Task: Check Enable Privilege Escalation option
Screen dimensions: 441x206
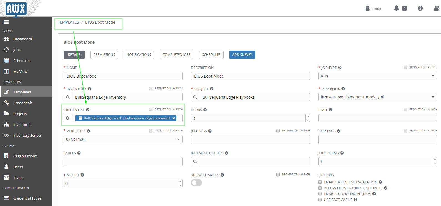Action: click(x=320, y=182)
